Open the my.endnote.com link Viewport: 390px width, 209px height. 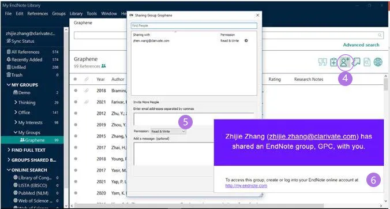pos(246,185)
